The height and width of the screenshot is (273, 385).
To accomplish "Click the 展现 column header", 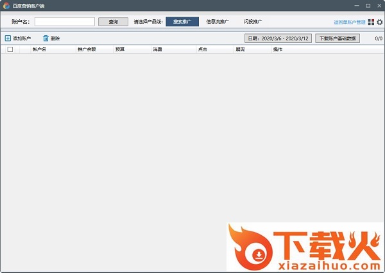I will (x=252, y=49).
